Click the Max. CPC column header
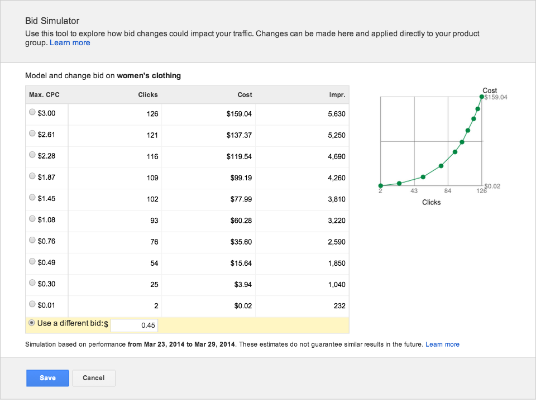The image size is (536, 402). click(x=44, y=95)
